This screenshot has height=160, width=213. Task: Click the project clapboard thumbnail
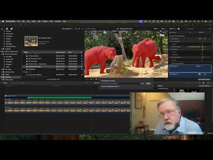(x=31, y=41)
